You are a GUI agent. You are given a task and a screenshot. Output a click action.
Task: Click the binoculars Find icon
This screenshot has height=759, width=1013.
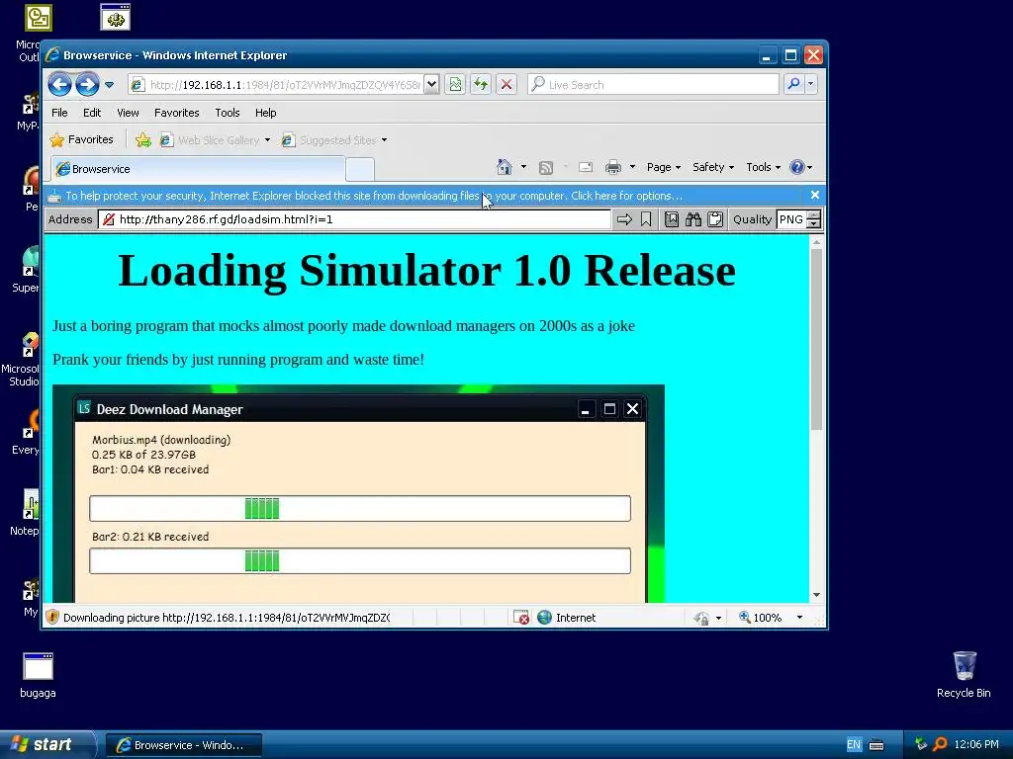[x=693, y=219]
